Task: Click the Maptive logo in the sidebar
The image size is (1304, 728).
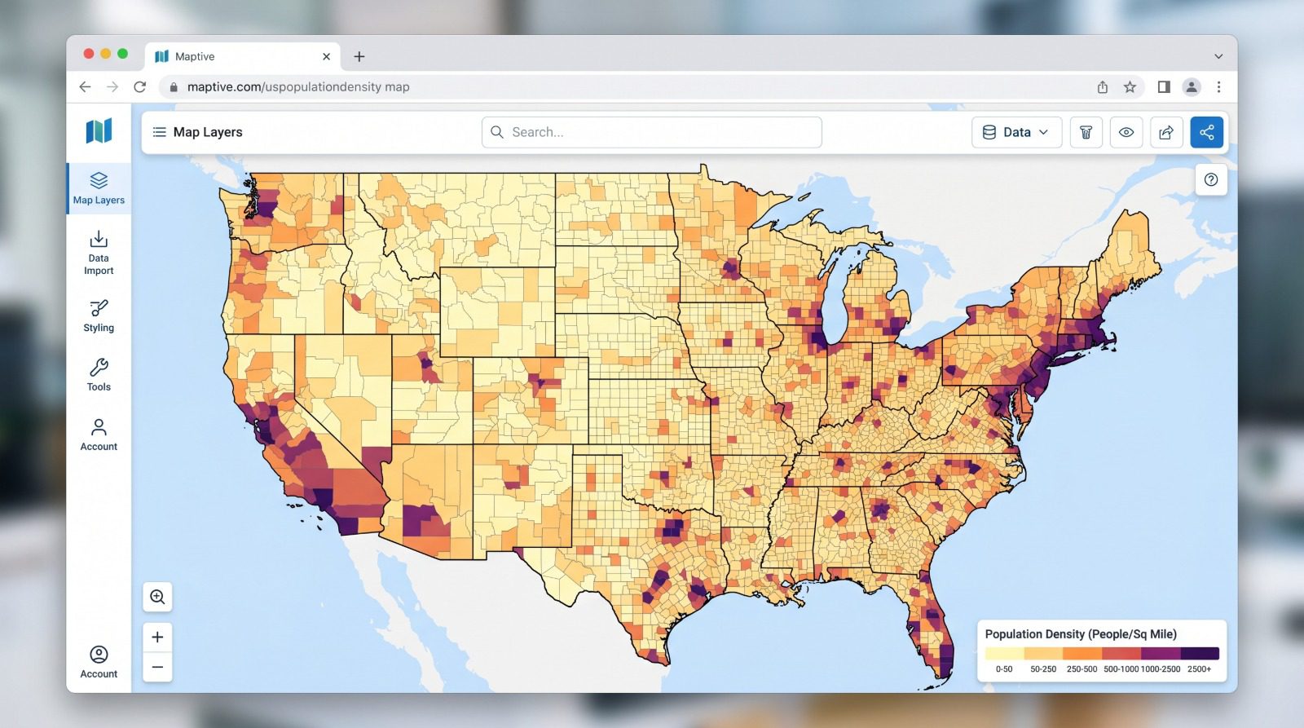Action: point(99,130)
